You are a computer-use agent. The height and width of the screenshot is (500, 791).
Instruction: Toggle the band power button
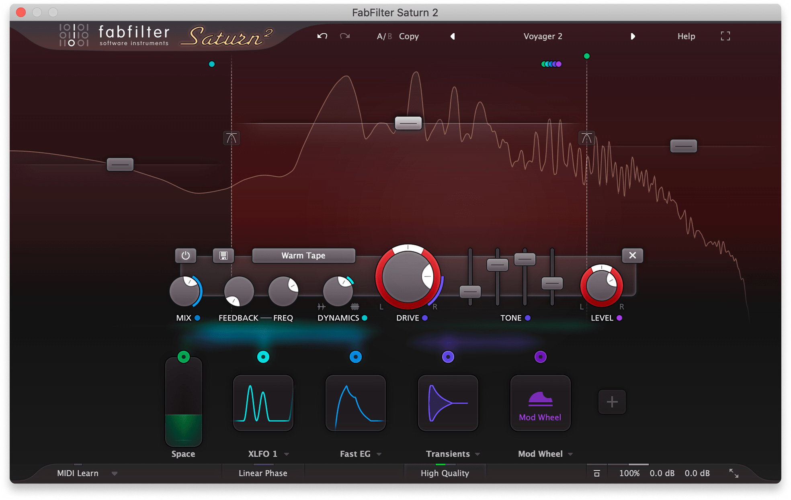pos(185,255)
